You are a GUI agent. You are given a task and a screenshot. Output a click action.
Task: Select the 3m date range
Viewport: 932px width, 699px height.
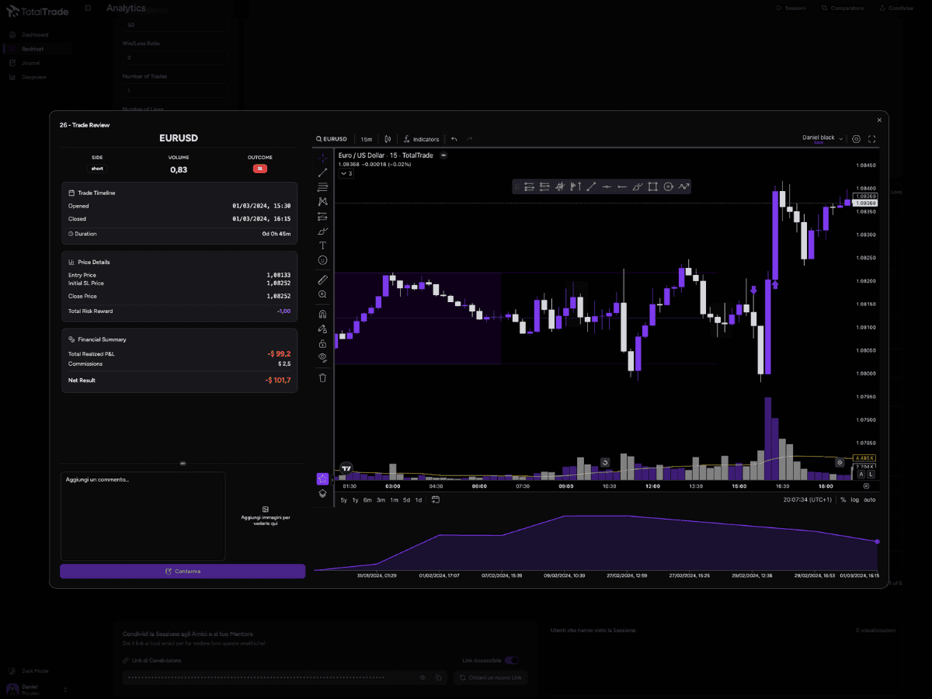(x=381, y=499)
